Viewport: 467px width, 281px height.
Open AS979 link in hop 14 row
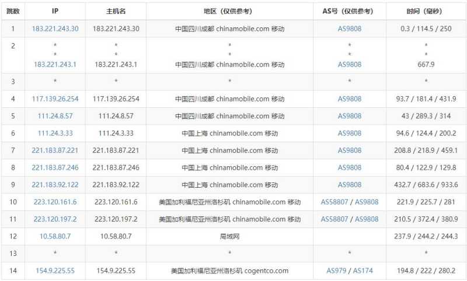point(336,271)
